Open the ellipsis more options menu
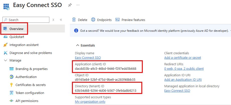The image size is (231, 105). (x=78, y=5)
